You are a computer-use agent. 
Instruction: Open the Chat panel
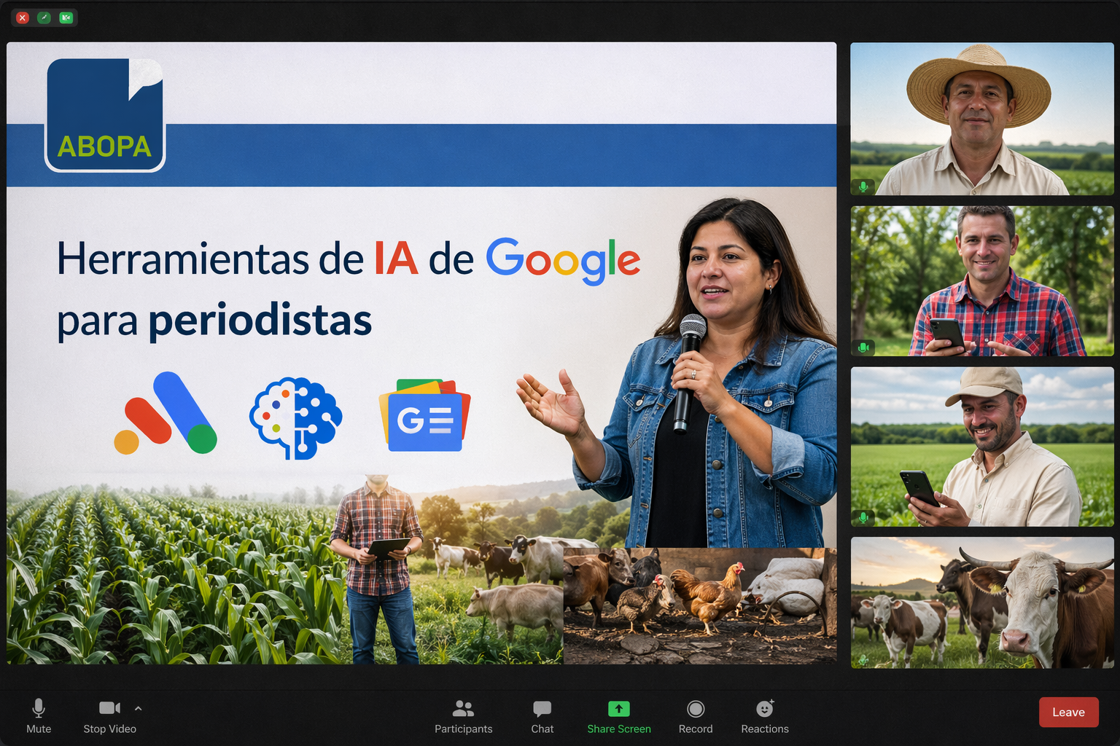pyautogui.click(x=542, y=715)
